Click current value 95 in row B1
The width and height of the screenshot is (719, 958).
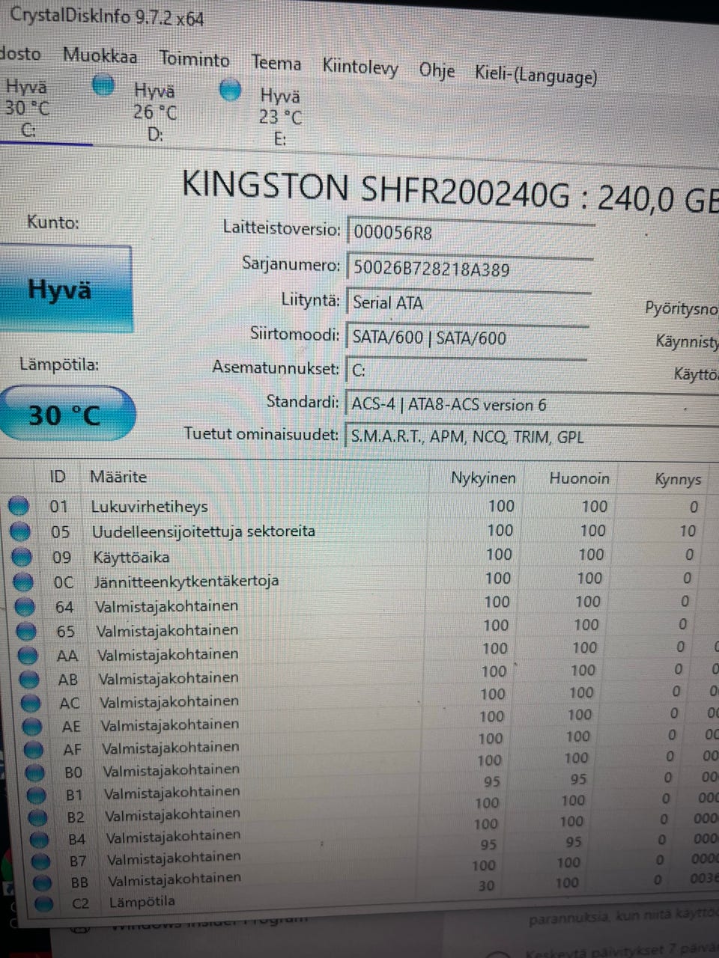point(492,781)
